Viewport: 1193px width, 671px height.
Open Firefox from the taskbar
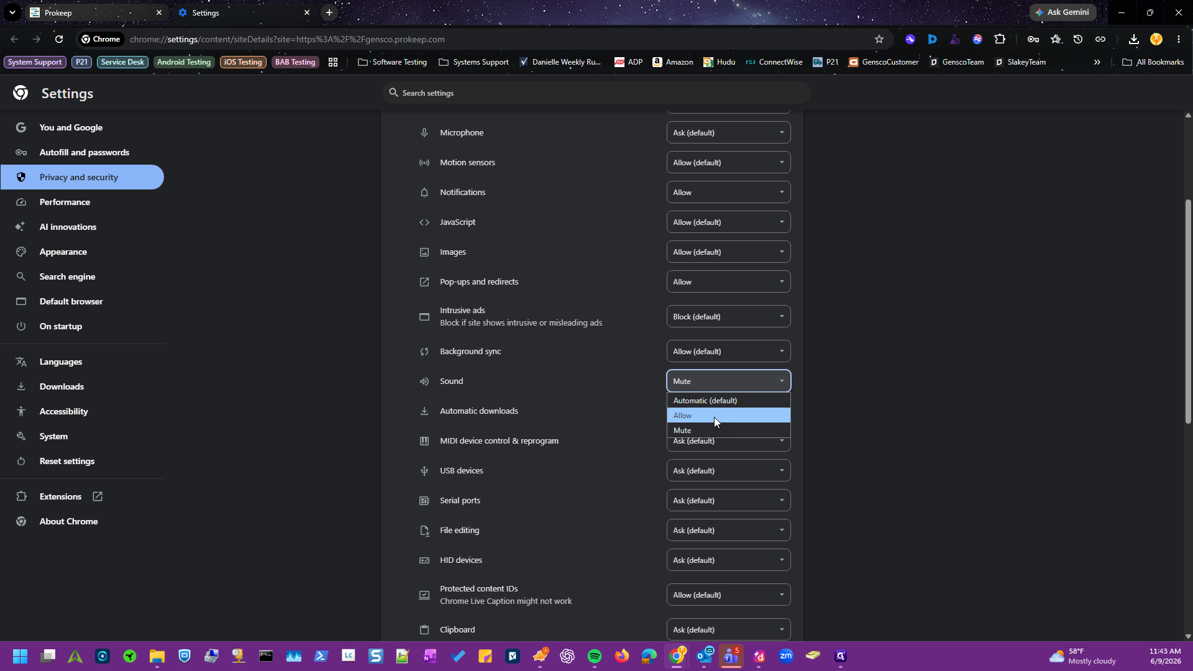pos(622,656)
